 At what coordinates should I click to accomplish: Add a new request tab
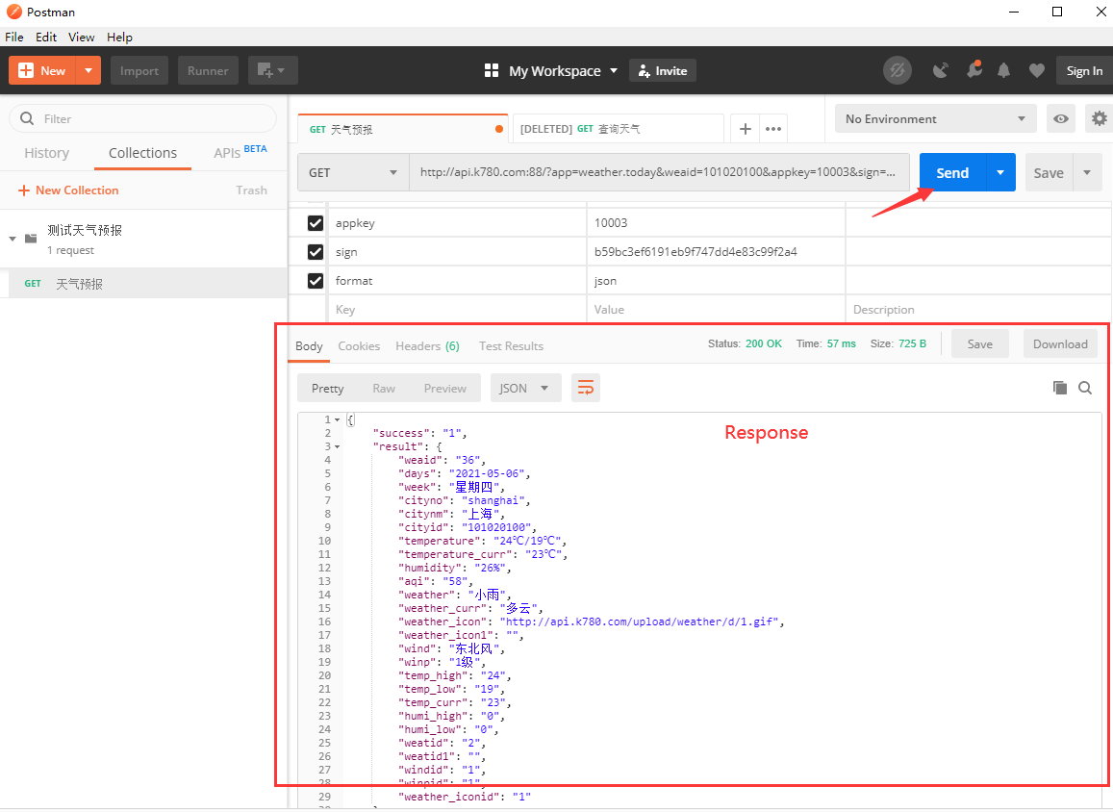click(x=746, y=129)
